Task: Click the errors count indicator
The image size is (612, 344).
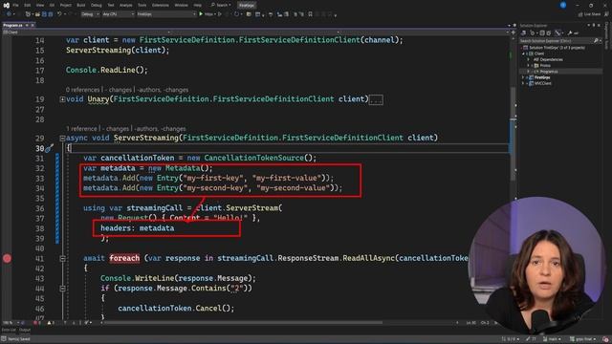Action: (x=37, y=323)
